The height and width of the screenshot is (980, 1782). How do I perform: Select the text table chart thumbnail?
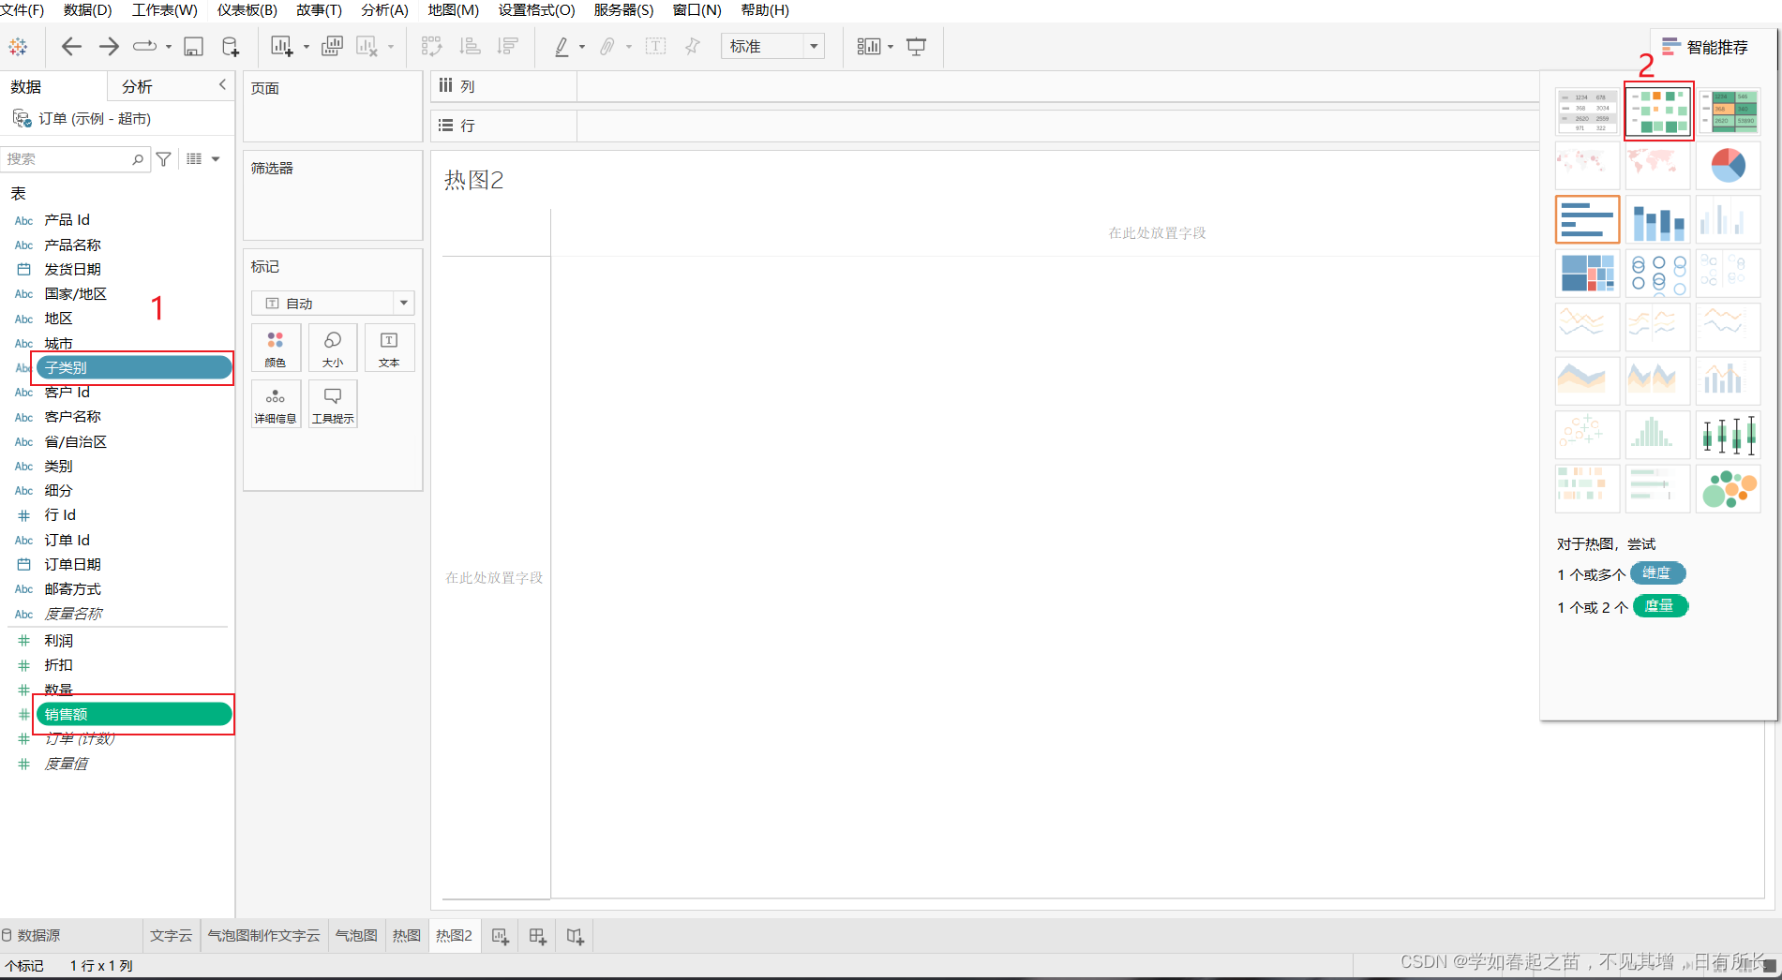(1587, 111)
